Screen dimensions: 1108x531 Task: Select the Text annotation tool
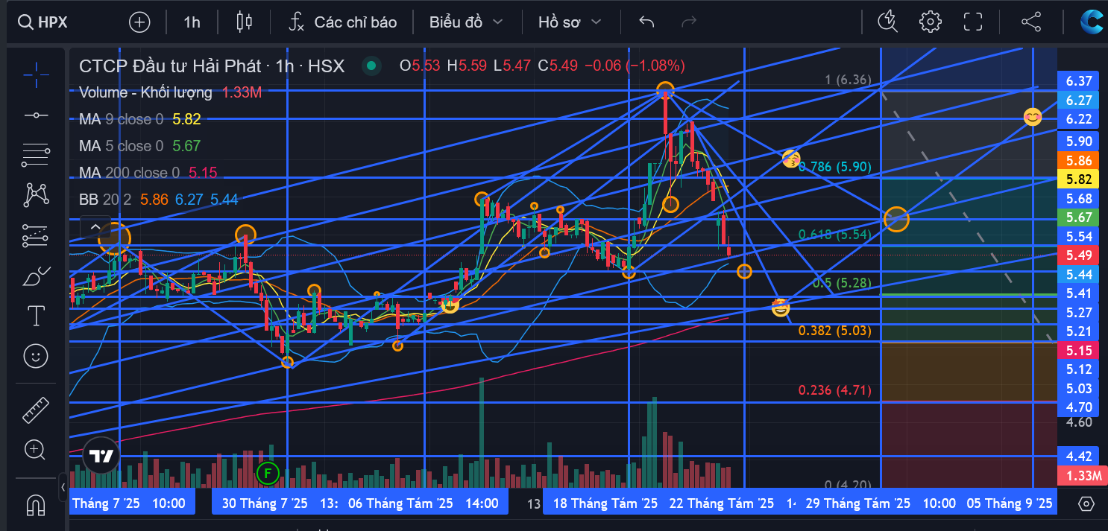pos(36,316)
